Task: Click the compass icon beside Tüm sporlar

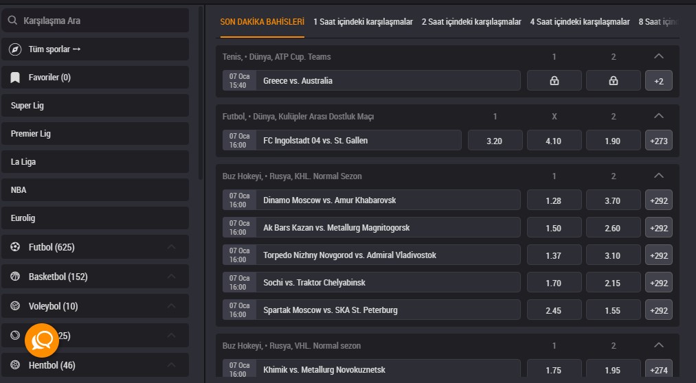Action: point(15,49)
